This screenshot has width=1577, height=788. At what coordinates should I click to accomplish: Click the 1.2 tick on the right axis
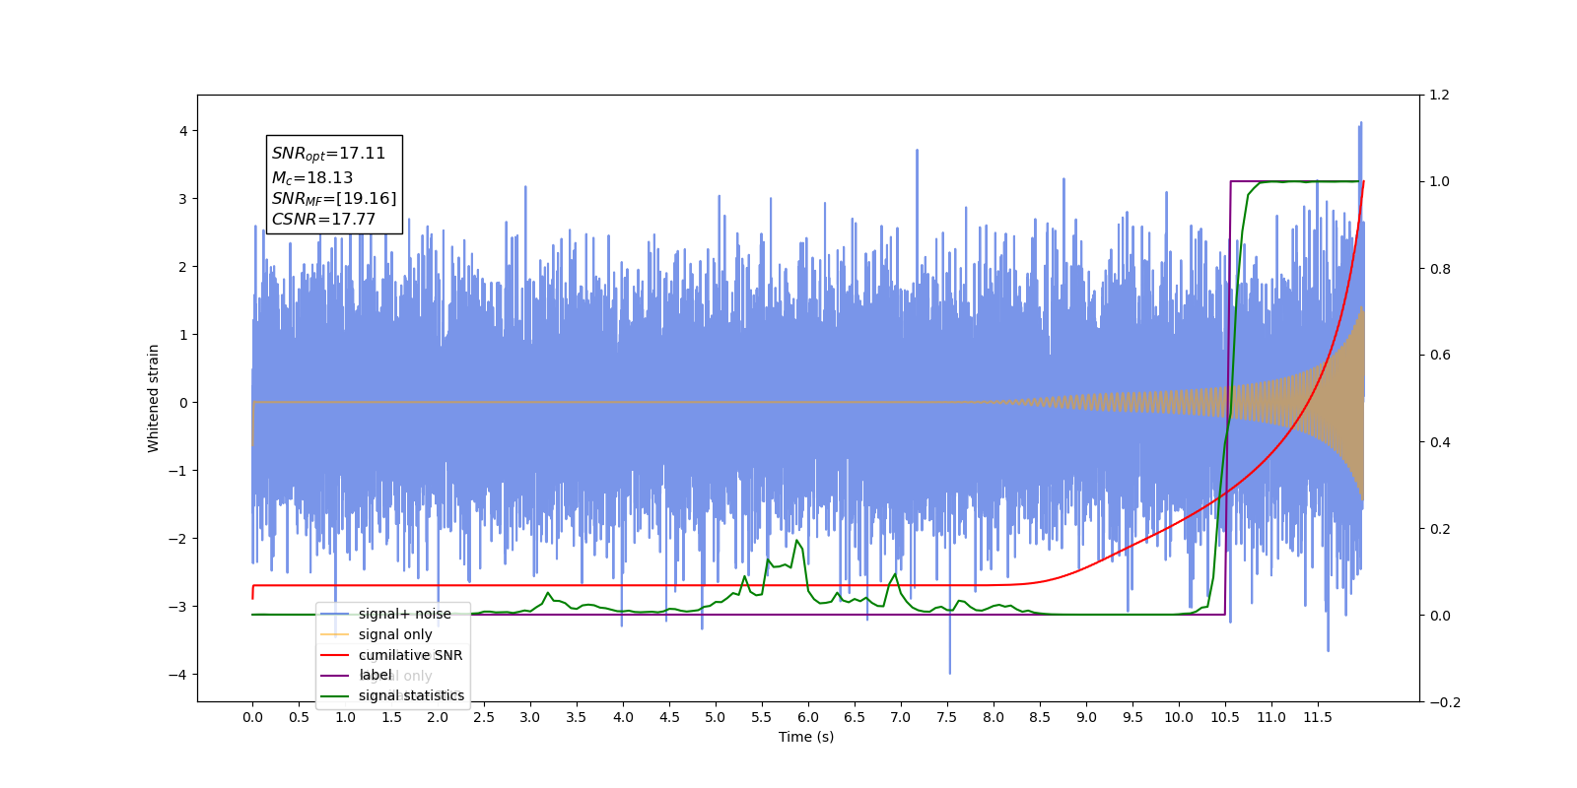click(x=1439, y=96)
